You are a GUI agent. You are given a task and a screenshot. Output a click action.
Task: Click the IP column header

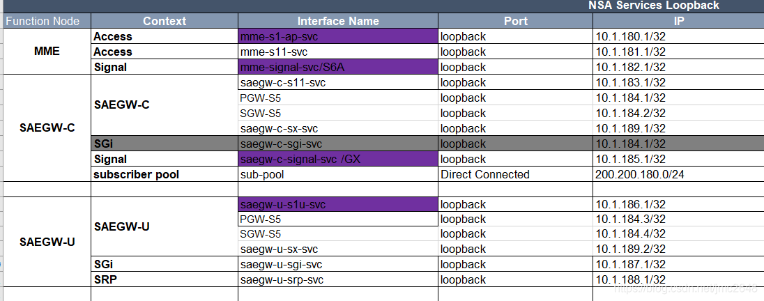click(x=679, y=21)
